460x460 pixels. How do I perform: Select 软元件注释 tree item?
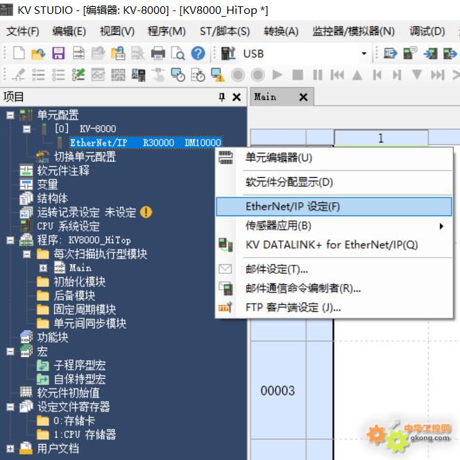[63, 170]
